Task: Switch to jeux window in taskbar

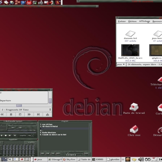Action: [40, 160]
